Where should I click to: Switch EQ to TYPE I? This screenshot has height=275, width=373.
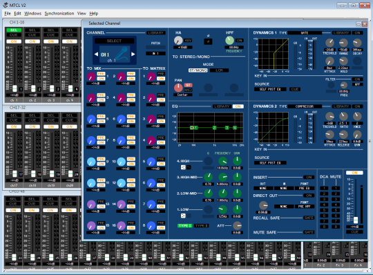point(185,225)
